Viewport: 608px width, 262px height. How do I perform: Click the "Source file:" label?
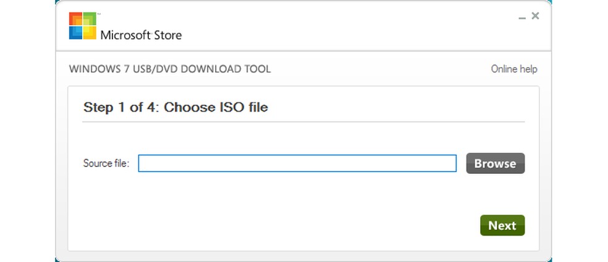pyautogui.click(x=106, y=163)
